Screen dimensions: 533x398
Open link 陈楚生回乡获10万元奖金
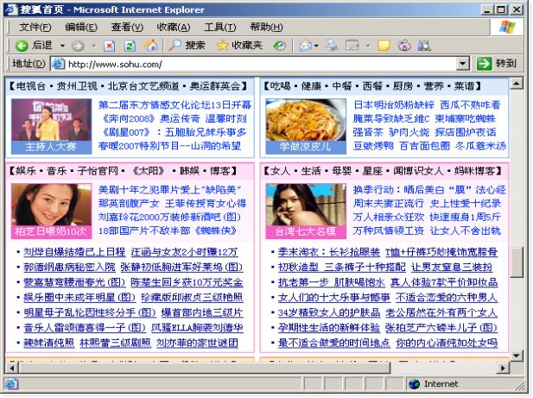coord(187,282)
